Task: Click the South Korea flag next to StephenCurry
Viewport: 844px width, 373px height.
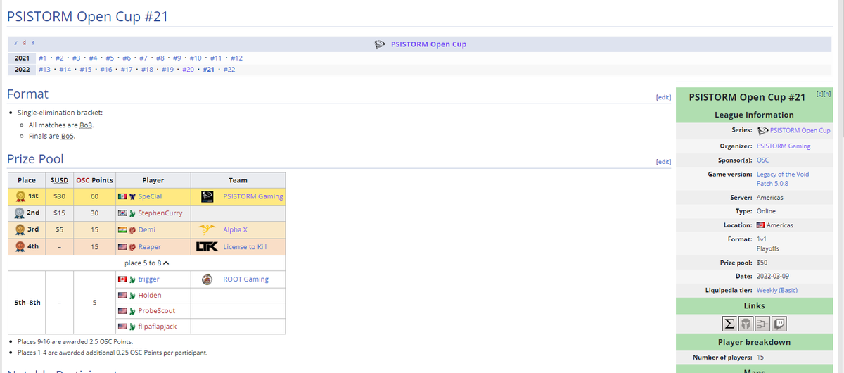Action: [122, 213]
